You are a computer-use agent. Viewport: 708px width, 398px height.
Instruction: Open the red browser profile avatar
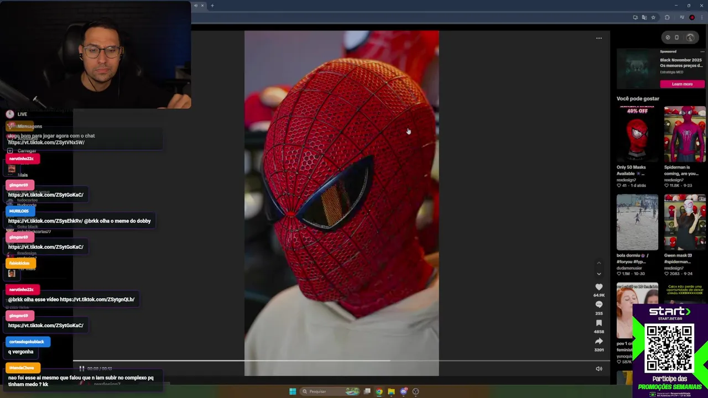tap(692, 17)
